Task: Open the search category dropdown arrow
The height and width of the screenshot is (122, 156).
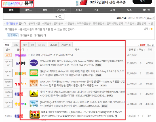Action: click(x=56, y=17)
